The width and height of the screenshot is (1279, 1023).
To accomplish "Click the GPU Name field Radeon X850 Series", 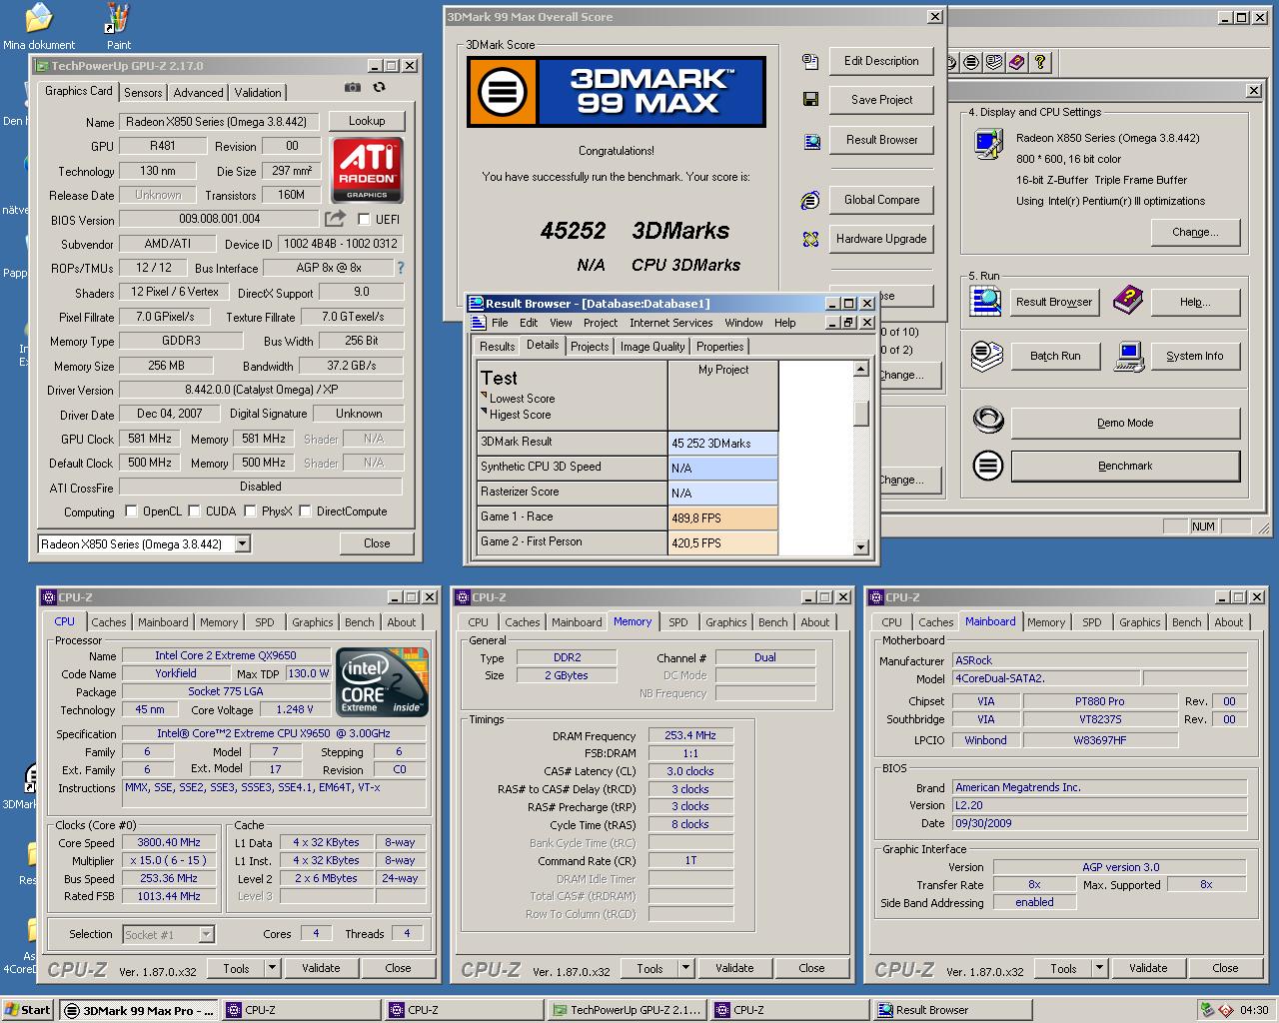I will click(221, 122).
